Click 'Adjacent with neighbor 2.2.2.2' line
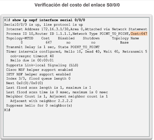 tap(41, 101)
